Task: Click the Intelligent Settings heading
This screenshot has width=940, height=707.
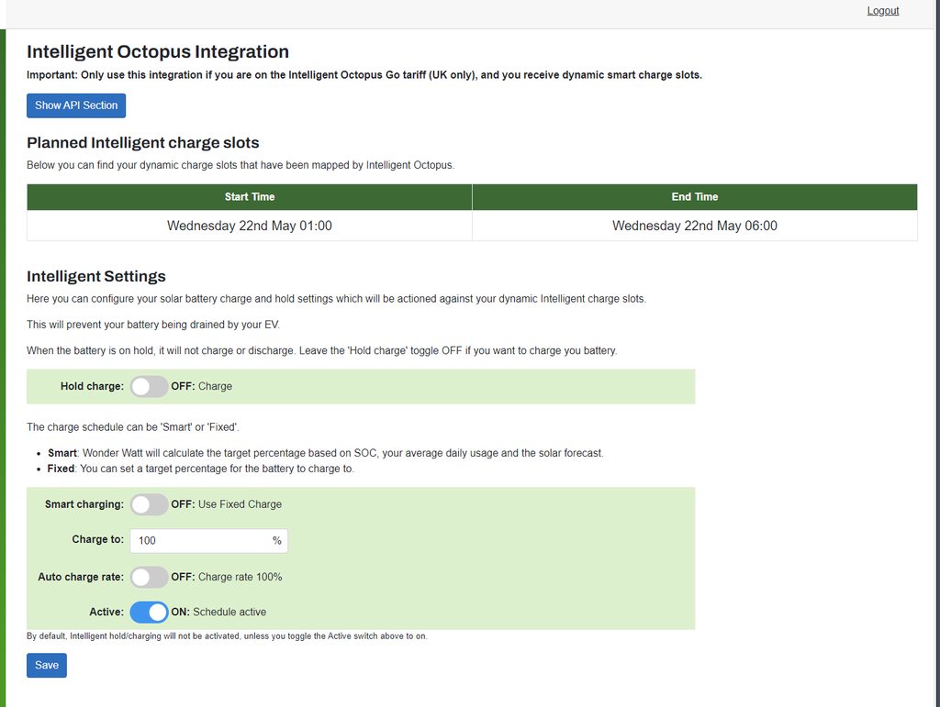Action: pyautogui.click(x=96, y=276)
